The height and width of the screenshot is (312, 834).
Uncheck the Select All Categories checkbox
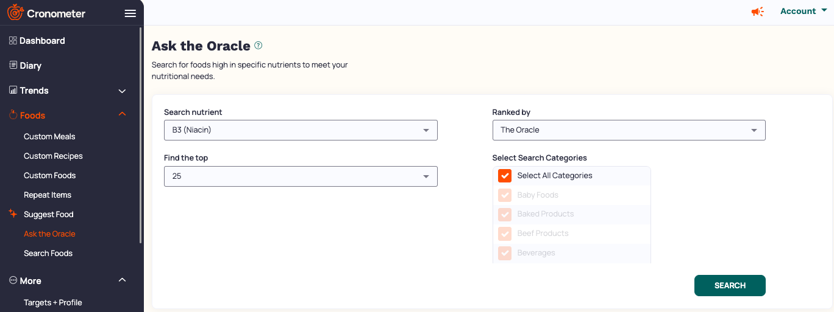[x=505, y=176]
